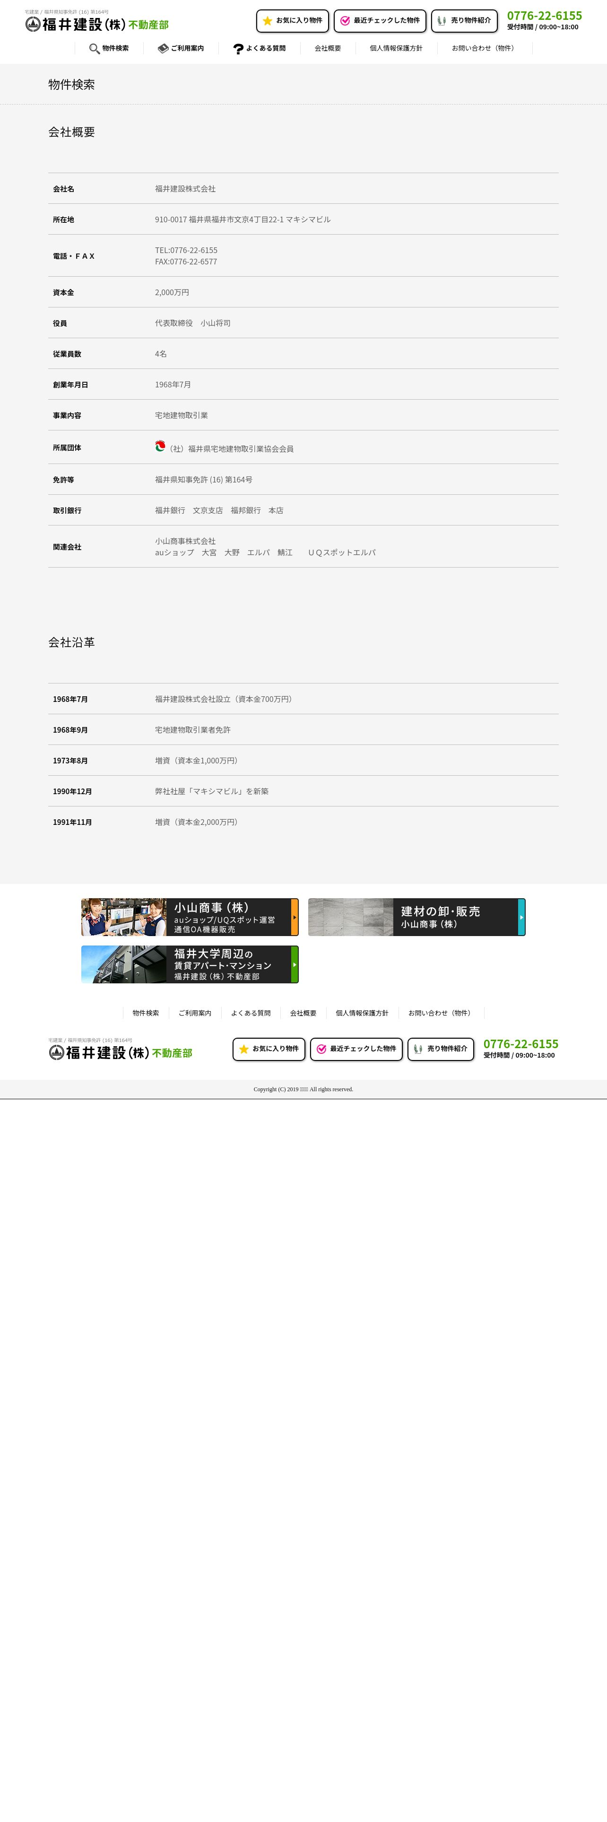Image resolution: width=607 pixels, height=1822 pixels.
Task: Click TEL:0776-22-6155 in the table
Action: pos(186,250)
